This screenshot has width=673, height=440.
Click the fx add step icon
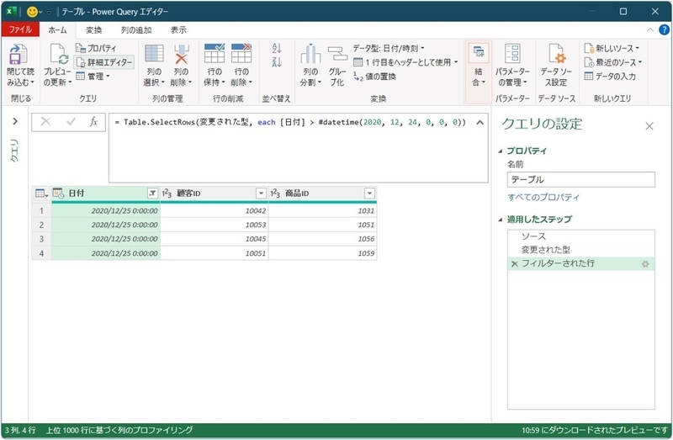click(93, 122)
